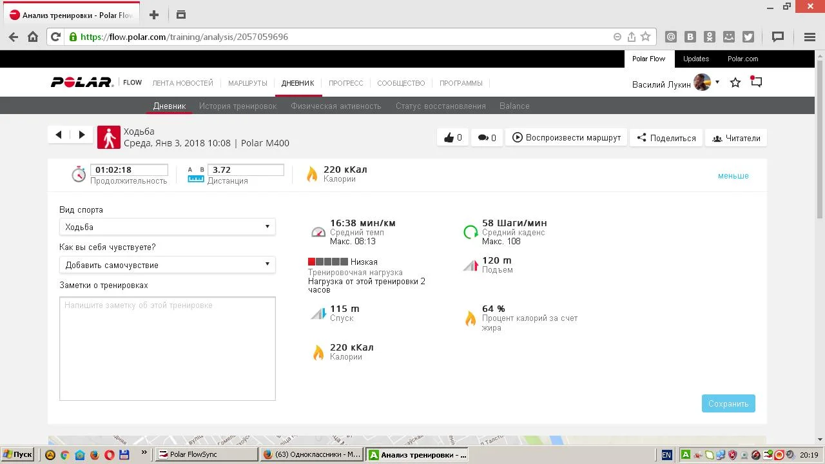Switch to Balance tab
Screen dimensions: 825x464
(514, 106)
